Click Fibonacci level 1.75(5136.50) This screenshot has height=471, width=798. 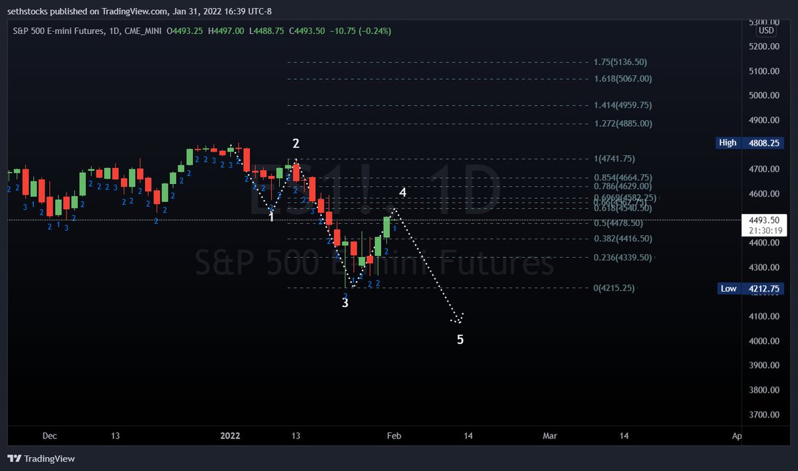(620, 62)
